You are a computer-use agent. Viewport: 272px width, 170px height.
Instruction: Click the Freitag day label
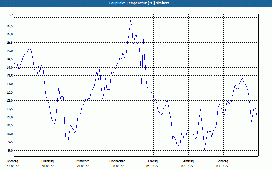coord(153,161)
